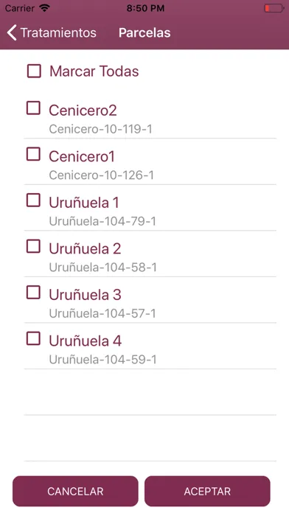The width and height of the screenshot is (289, 513).
Task: Confirm selection with ACEPTAR button
Action: pos(207,491)
